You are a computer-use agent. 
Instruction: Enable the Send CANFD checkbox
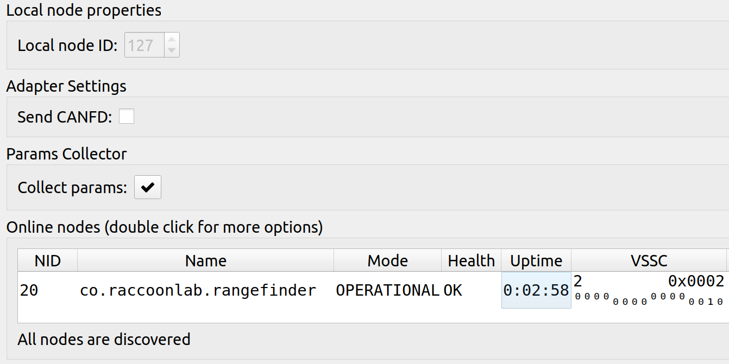[127, 117]
